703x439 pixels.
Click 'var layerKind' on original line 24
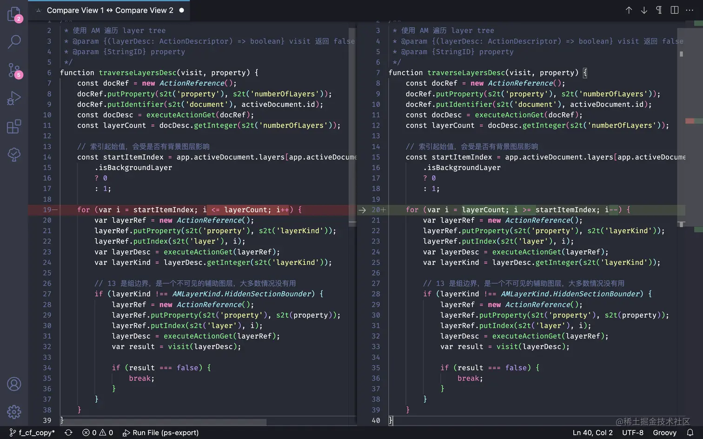[x=123, y=262]
